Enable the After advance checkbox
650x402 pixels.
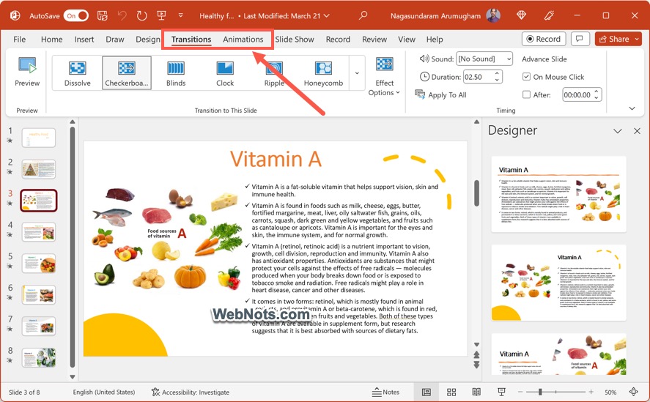pos(526,94)
